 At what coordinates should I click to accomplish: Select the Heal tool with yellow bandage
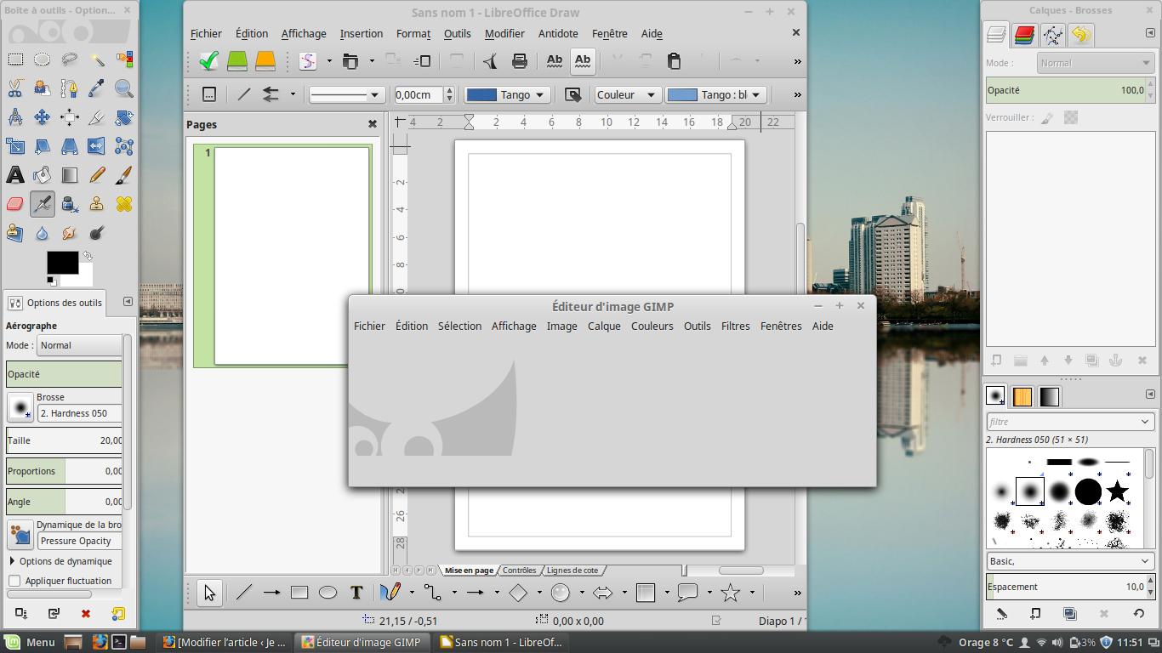(124, 204)
